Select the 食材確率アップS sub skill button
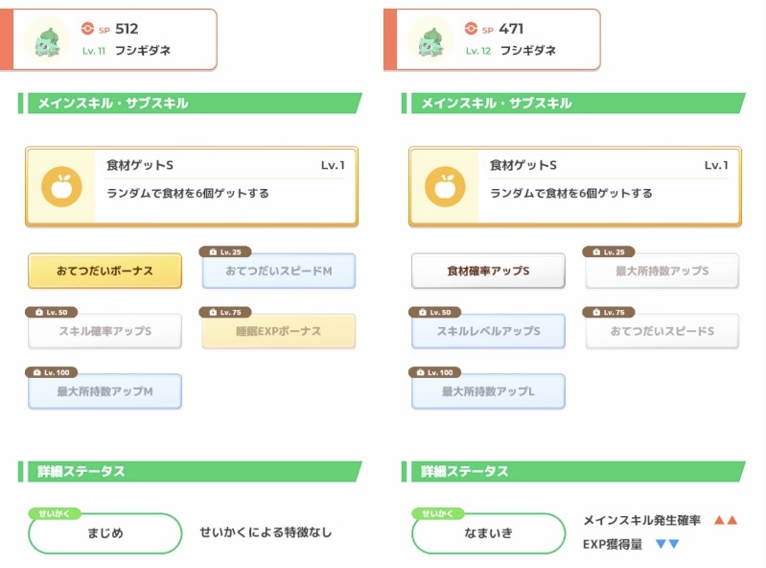766x568 pixels. click(x=488, y=272)
